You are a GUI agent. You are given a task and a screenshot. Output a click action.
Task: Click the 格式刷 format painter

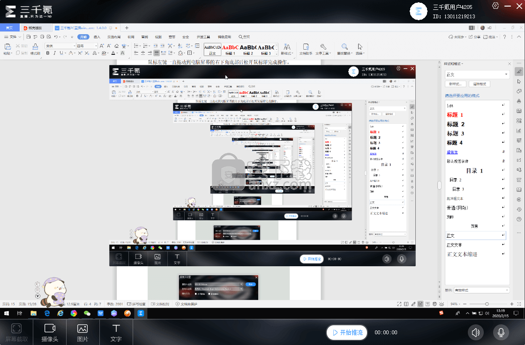(35, 49)
